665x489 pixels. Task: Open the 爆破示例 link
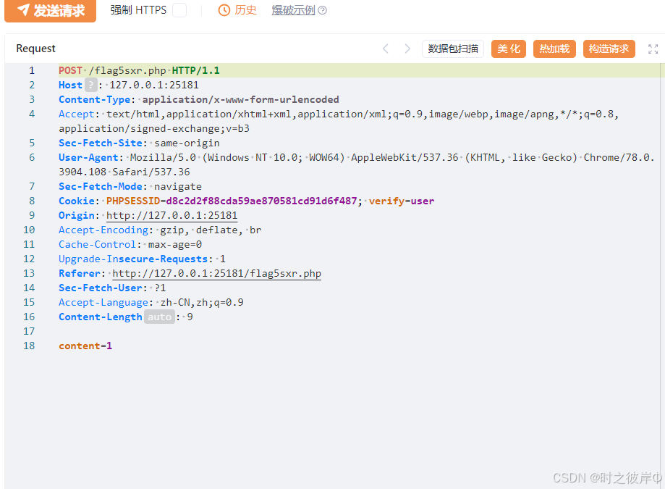293,10
